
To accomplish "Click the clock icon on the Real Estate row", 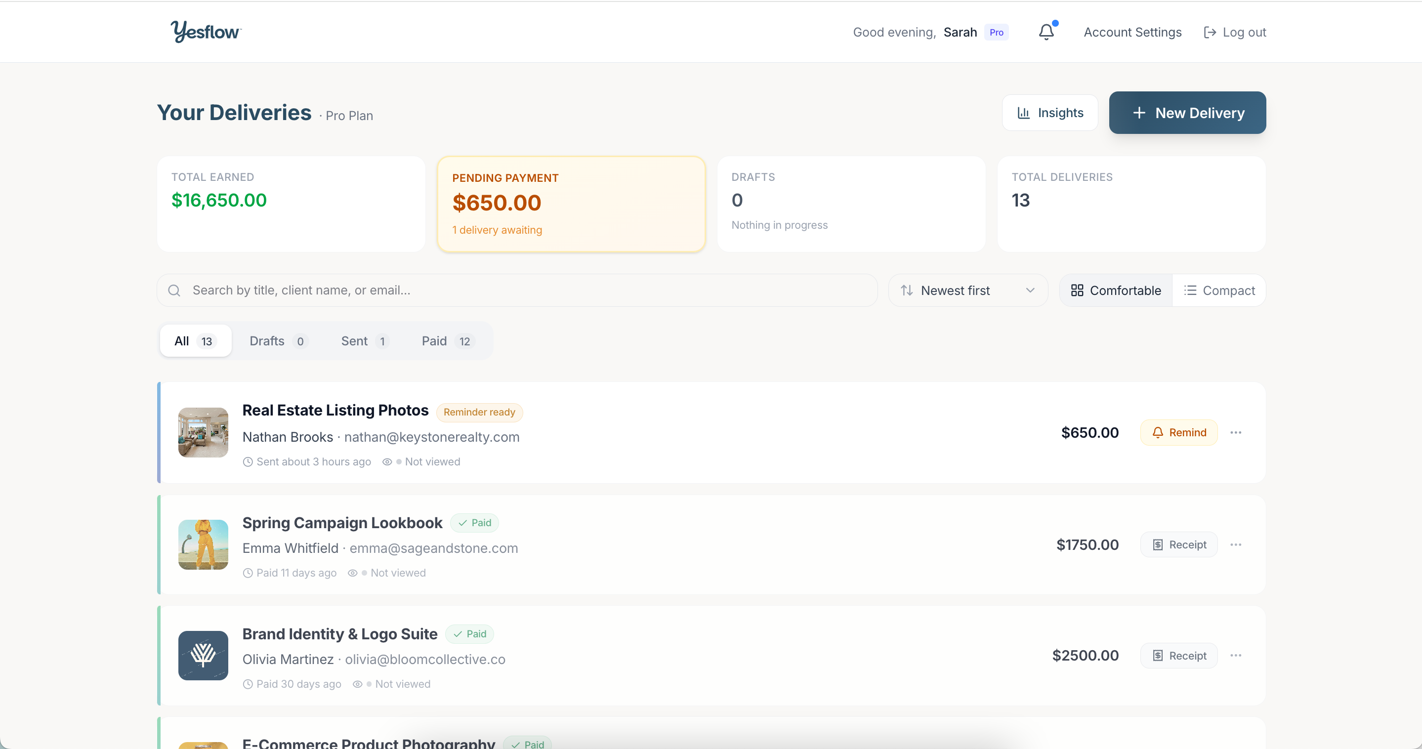I will pos(248,462).
